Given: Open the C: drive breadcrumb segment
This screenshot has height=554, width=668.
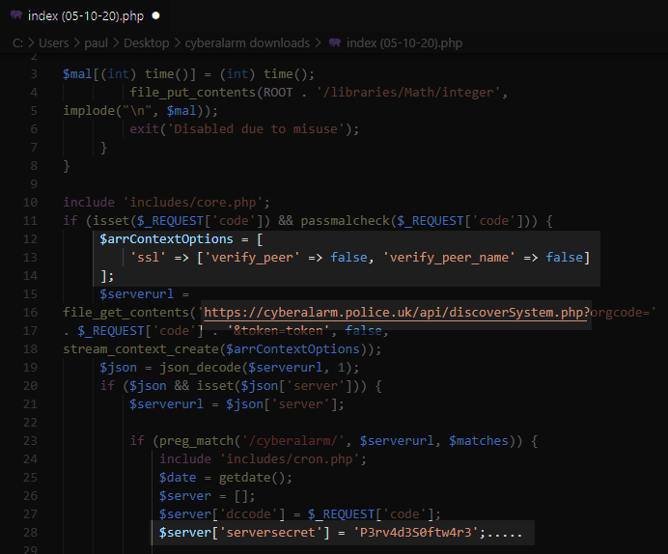Looking at the screenshot, I should pyautogui.click(x=17, y=42).
